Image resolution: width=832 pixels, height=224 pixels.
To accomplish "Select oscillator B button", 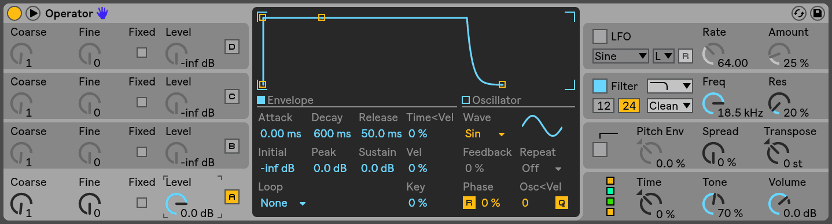I will pos(232,147).
